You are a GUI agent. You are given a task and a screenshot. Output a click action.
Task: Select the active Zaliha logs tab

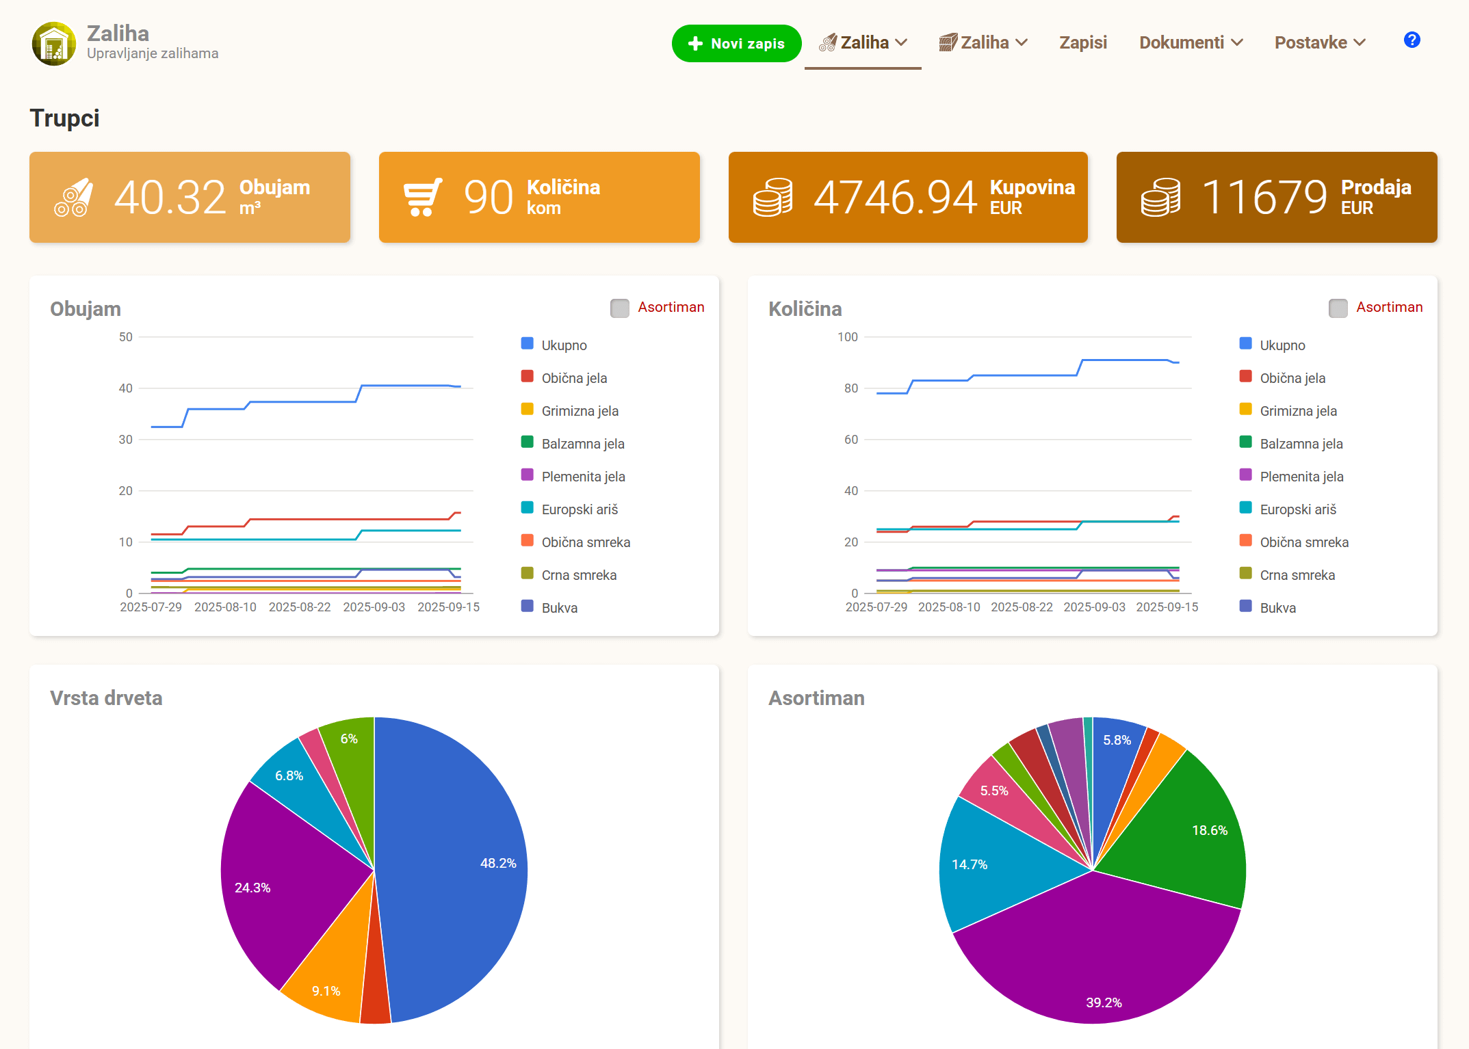click(863, 42)
